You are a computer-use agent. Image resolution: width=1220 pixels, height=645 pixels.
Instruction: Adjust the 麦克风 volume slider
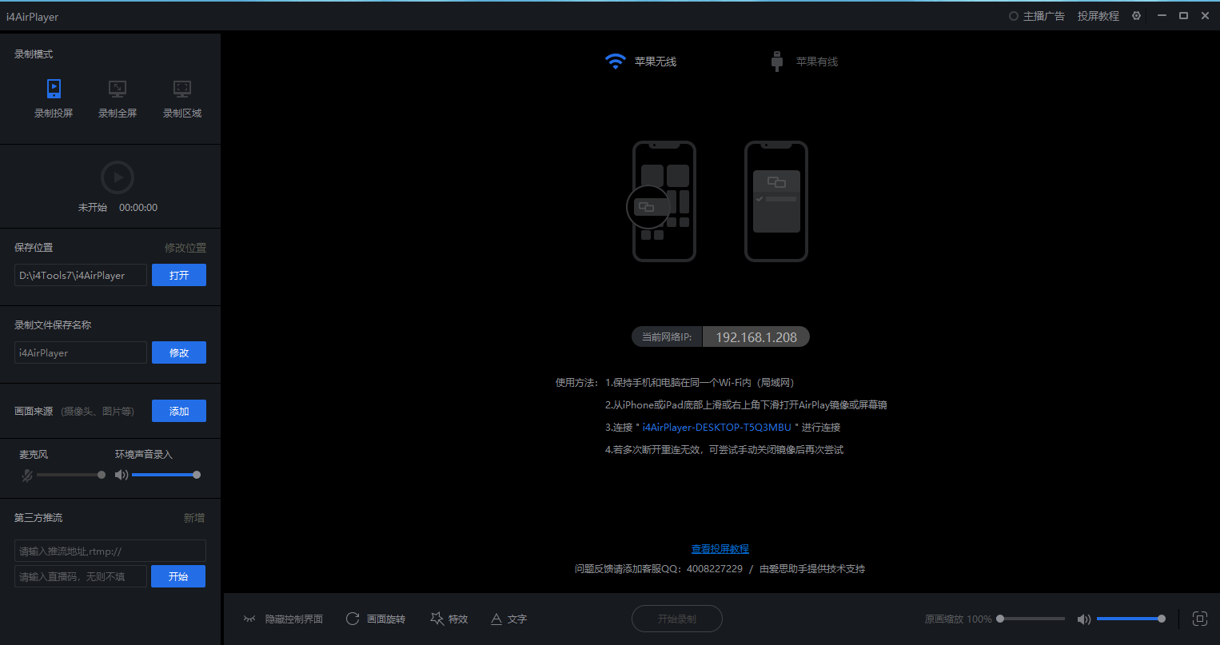[x=70, y=475]
